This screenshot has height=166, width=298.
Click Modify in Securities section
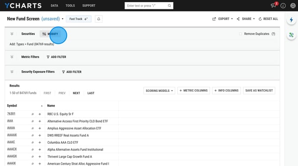50,34
